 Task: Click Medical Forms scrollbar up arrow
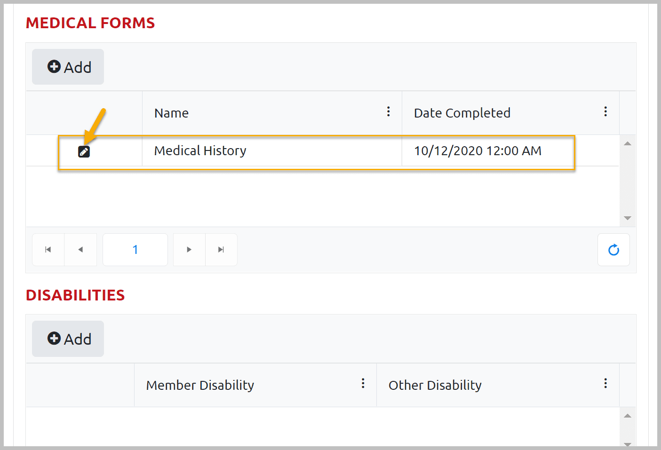[x=627, y=143]
